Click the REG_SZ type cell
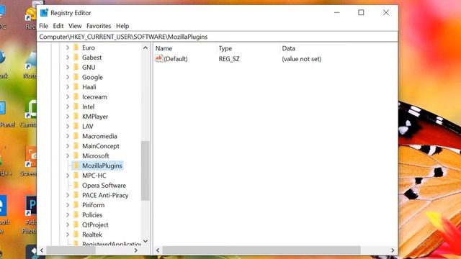Screen dimensions: 461x259 [x=229, y=59]
